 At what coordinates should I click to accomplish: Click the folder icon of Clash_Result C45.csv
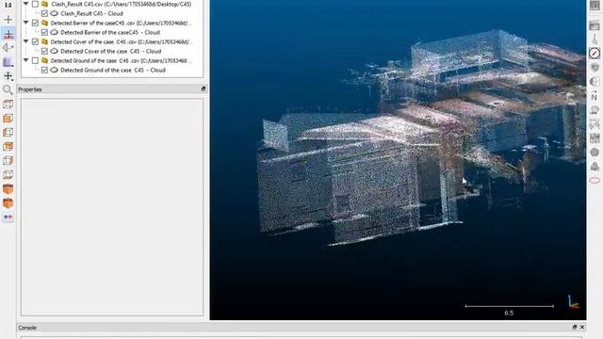click(x=44, y=4)
